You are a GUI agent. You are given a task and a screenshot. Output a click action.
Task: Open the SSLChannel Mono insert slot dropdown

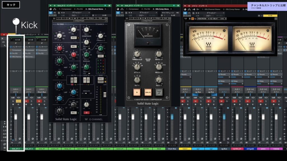(x=105, y=9)
